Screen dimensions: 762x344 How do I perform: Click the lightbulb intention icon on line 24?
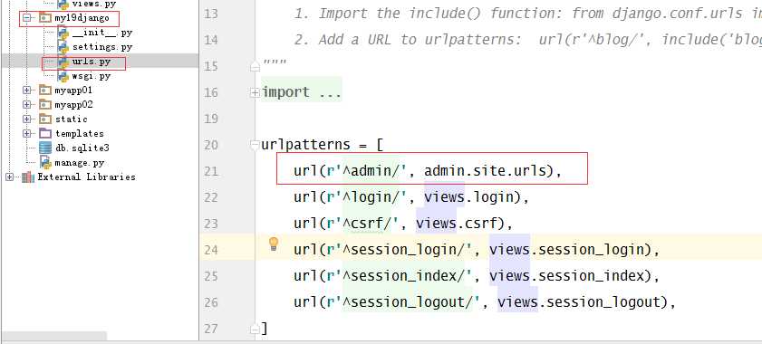(x=274, y=244)
